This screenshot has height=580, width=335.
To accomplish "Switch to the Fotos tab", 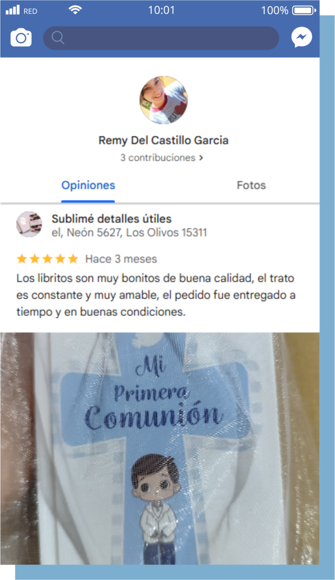I will point(251,185).
